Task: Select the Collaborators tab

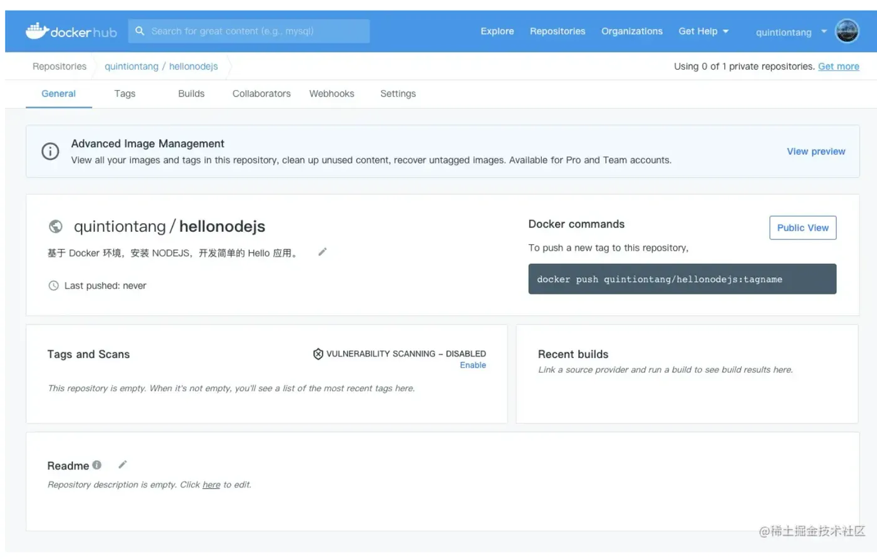Action: click(261, 94)
